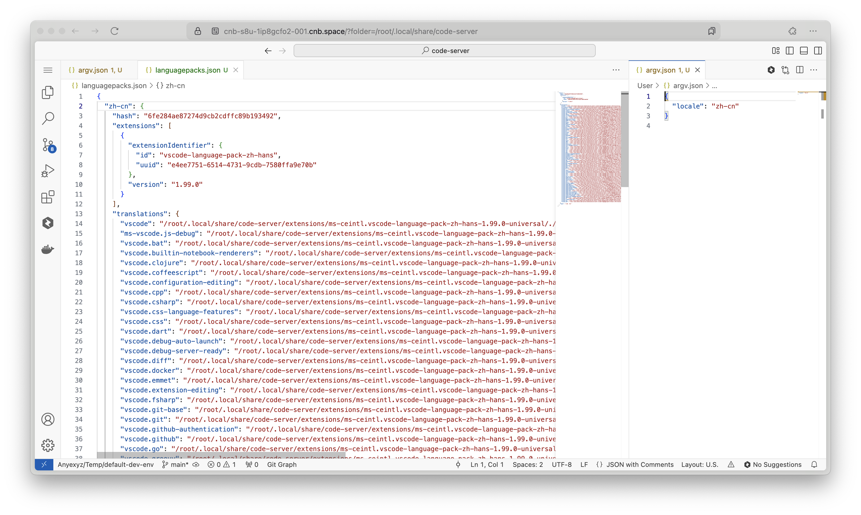Open Git Graph from status bar
The image size is (861, 515).
click(282, 464)
